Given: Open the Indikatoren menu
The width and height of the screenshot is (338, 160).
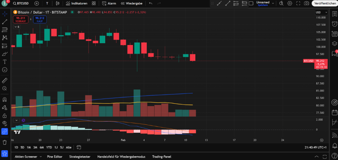Looking at the screenshot, I should click(x=77, y=3).
